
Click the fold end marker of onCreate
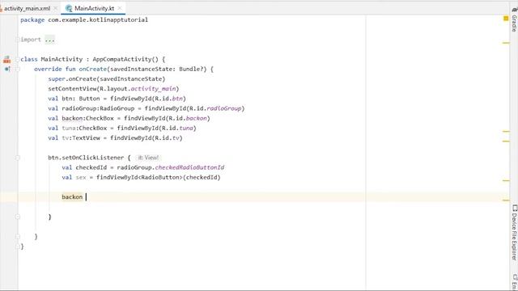(x=18, y=237)
